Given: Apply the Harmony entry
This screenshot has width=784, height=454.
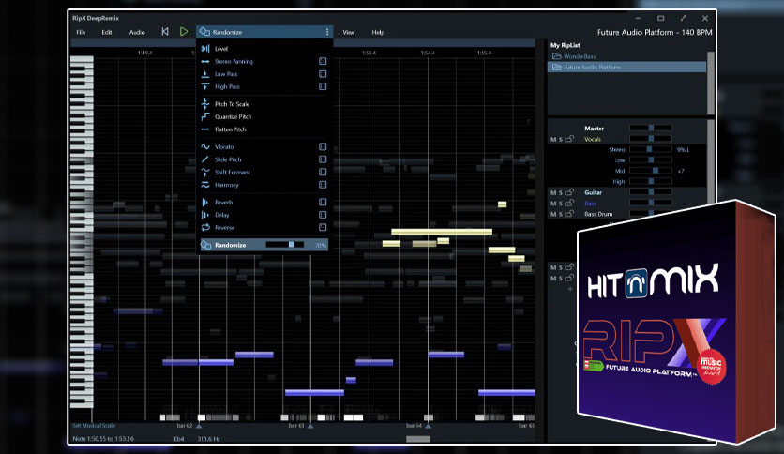Looking at the screenshot, I should (x=227, y=185).
